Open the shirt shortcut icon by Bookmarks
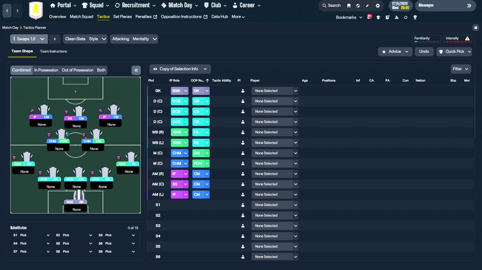This screenshot has height=270, width=482. [x=378, y=17]
